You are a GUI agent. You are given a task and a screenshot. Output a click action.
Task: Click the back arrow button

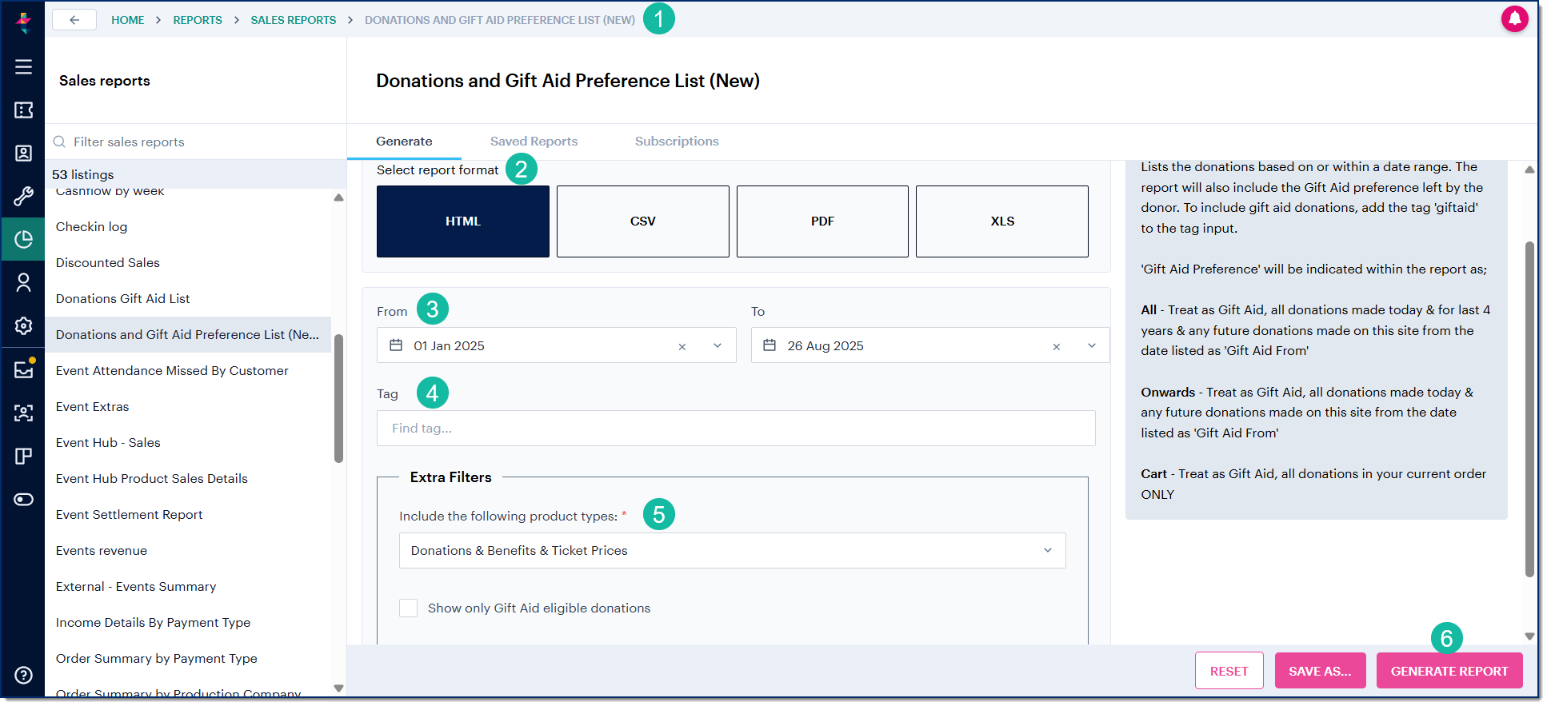74,20
